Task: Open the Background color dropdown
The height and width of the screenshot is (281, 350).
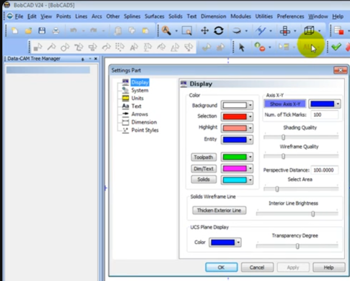Action: coord(250,105)
